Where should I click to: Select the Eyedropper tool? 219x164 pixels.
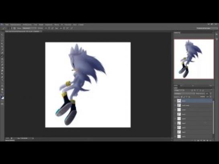[2, 50]
